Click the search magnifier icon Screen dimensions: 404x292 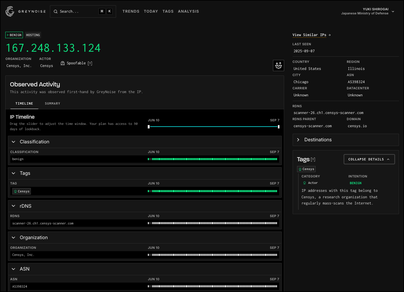tap(56, 11)
